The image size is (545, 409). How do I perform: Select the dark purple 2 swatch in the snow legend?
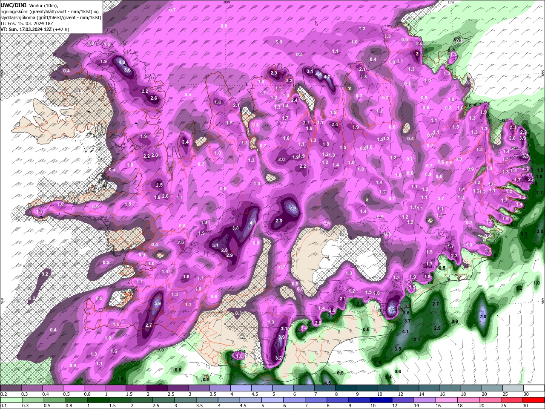click(x=157, y=388)
